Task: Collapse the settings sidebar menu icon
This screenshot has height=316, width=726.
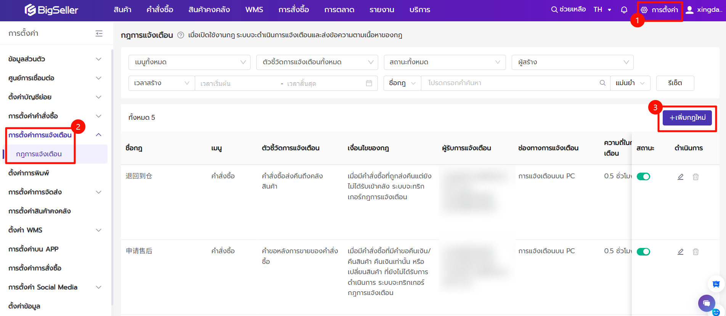Action: pyautogui.click(x=99, y=33)
